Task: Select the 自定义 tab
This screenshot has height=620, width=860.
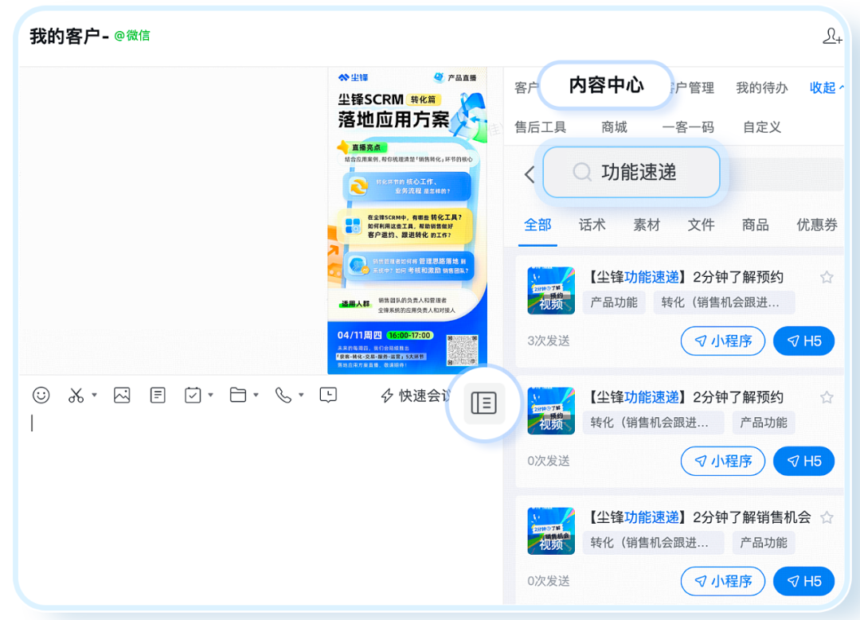Action: tap(762, 127)
